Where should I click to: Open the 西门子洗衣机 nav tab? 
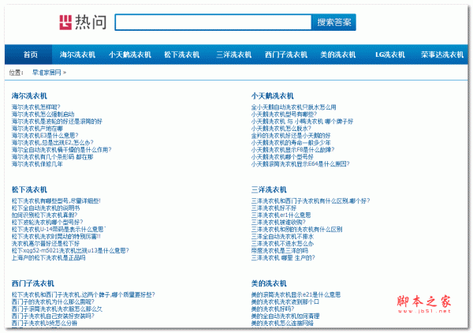(x=286, y=54)
